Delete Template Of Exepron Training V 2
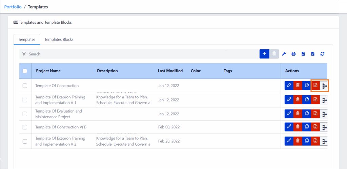 pos(298,141)
